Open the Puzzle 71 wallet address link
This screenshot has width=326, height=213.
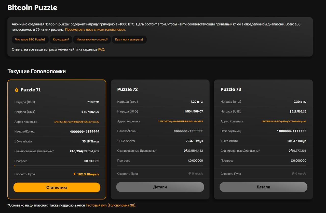77,122
